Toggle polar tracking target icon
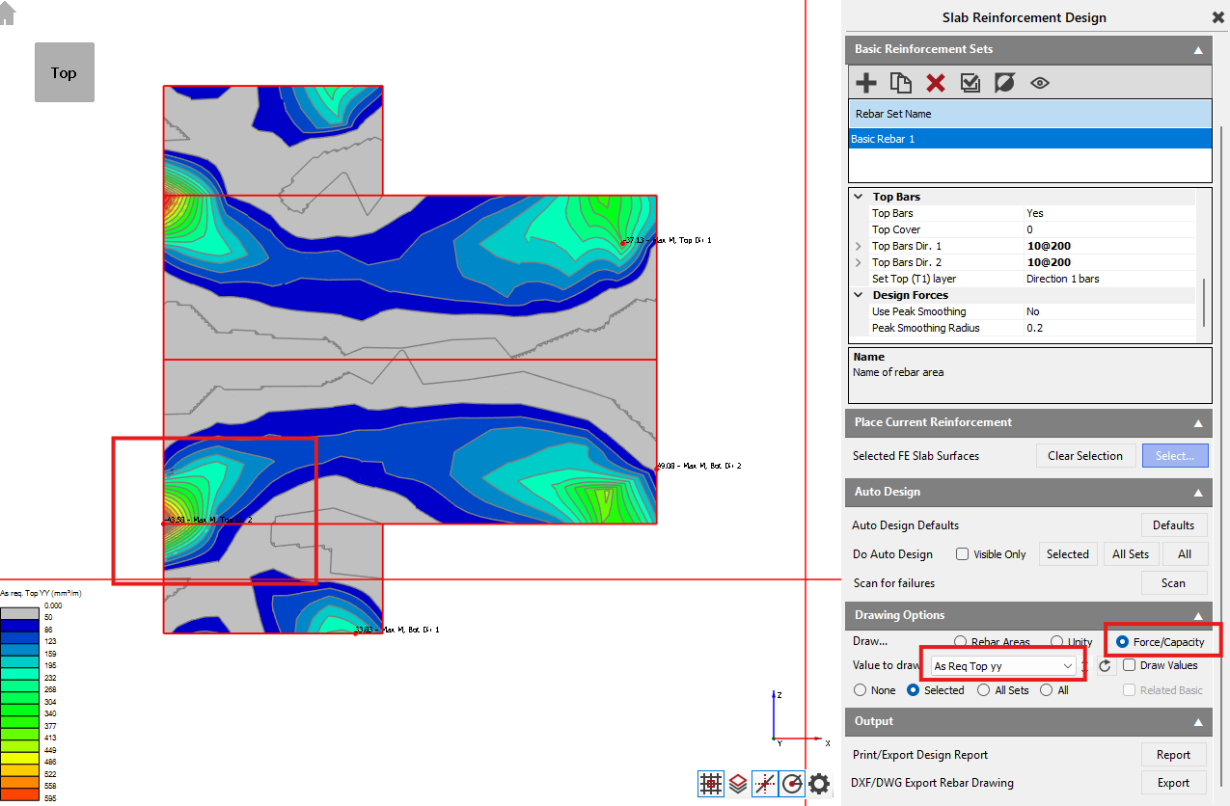Viewport: 1230px width, 806px height. 792,784
